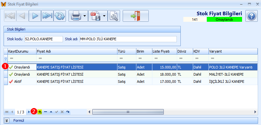Refresh the record with the circular arrows button
The height and width of the screenshot is (125, 261).
[60, 16]
